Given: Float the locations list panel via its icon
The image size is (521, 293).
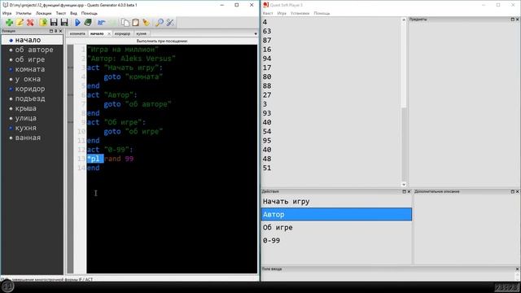Looking at the screenshot, I should 50,31.
